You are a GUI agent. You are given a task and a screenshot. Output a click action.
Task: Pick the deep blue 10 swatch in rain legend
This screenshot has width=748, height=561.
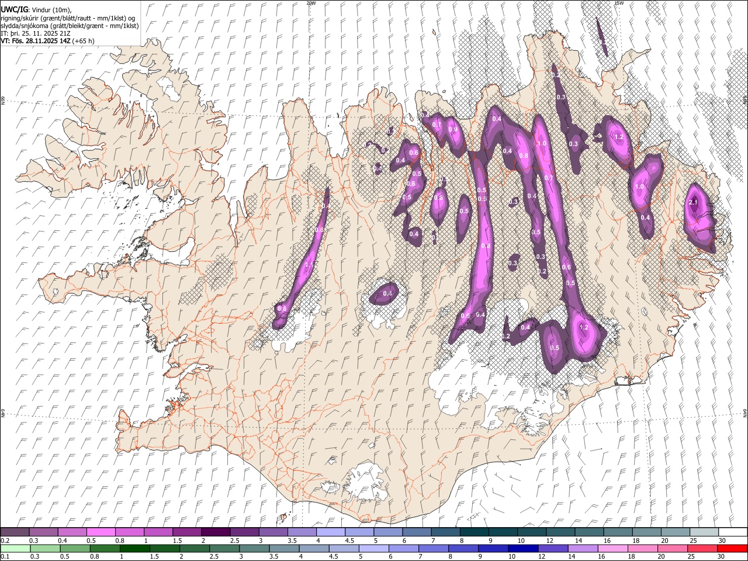coord(523,548)
